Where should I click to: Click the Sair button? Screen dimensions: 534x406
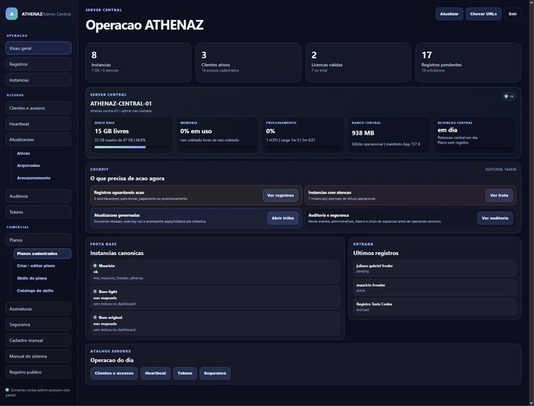click(x=513, y=14)
